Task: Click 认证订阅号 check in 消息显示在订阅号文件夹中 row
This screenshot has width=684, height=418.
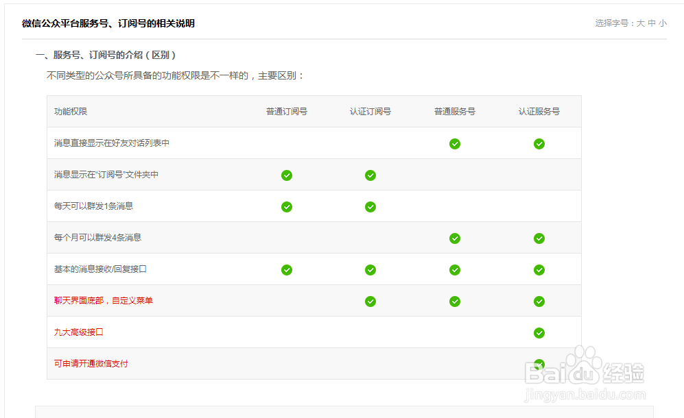Action: pyautogui.click(x=370, y=175)
